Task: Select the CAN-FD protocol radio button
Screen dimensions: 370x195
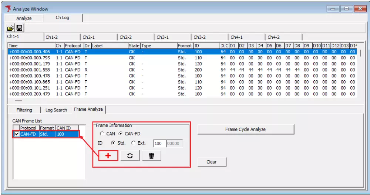Action: coord(121,134)
